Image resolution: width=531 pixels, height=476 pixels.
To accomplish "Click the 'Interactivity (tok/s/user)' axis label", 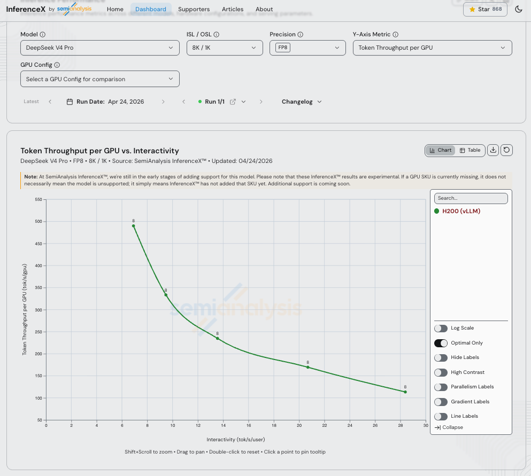I will coord(236,440).
